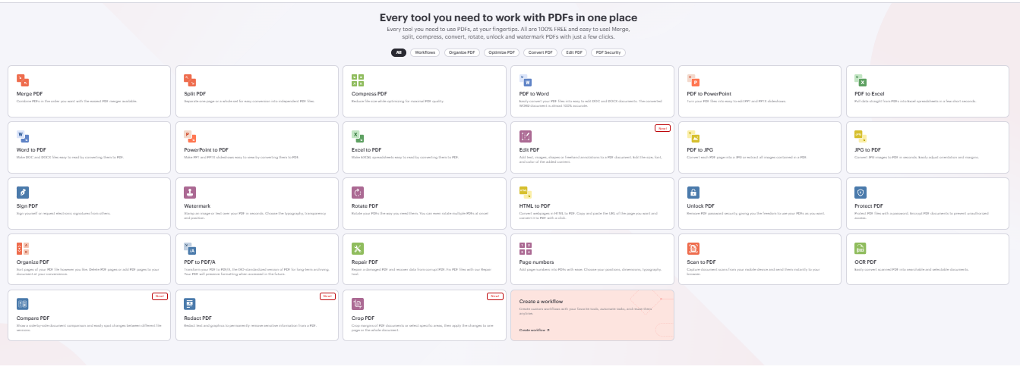Open the Compare PDF icon
The height and width of the screenshot is (376, 1020).
[x=23, y=304]
